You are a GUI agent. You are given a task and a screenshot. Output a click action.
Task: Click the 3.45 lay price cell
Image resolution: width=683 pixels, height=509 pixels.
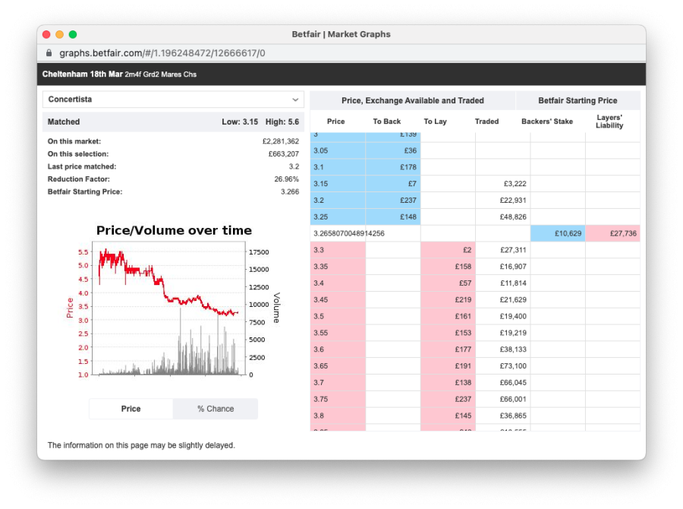(x=338, y=299)
